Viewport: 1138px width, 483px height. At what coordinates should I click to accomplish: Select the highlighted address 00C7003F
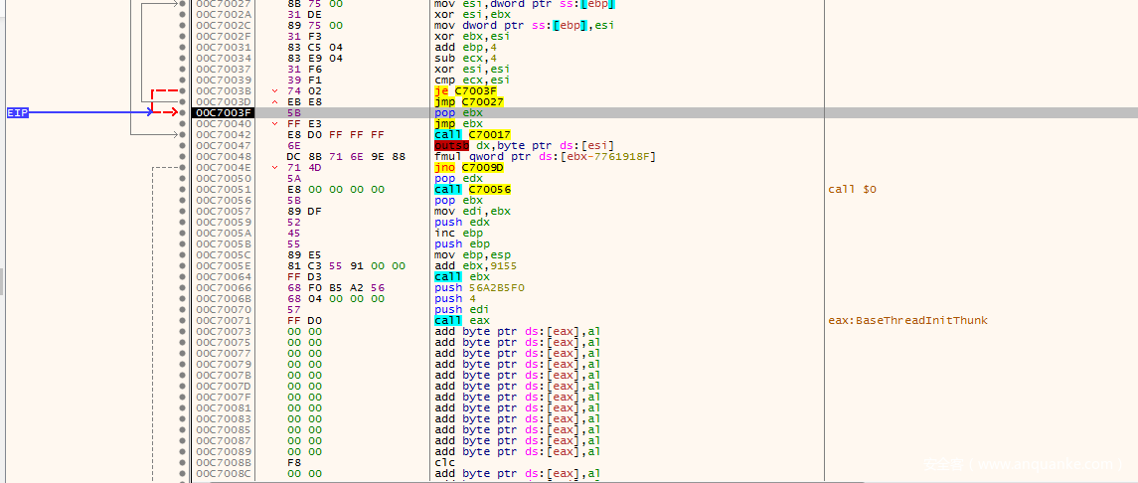coord(223,113)
